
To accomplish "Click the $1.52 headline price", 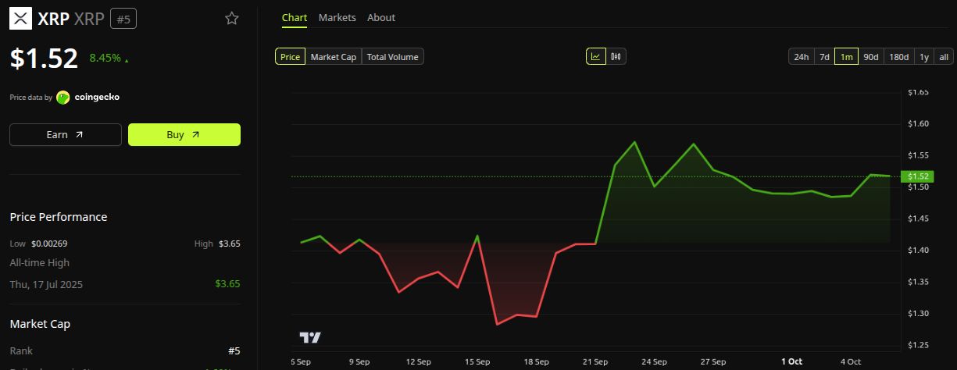I will (44, 58).
